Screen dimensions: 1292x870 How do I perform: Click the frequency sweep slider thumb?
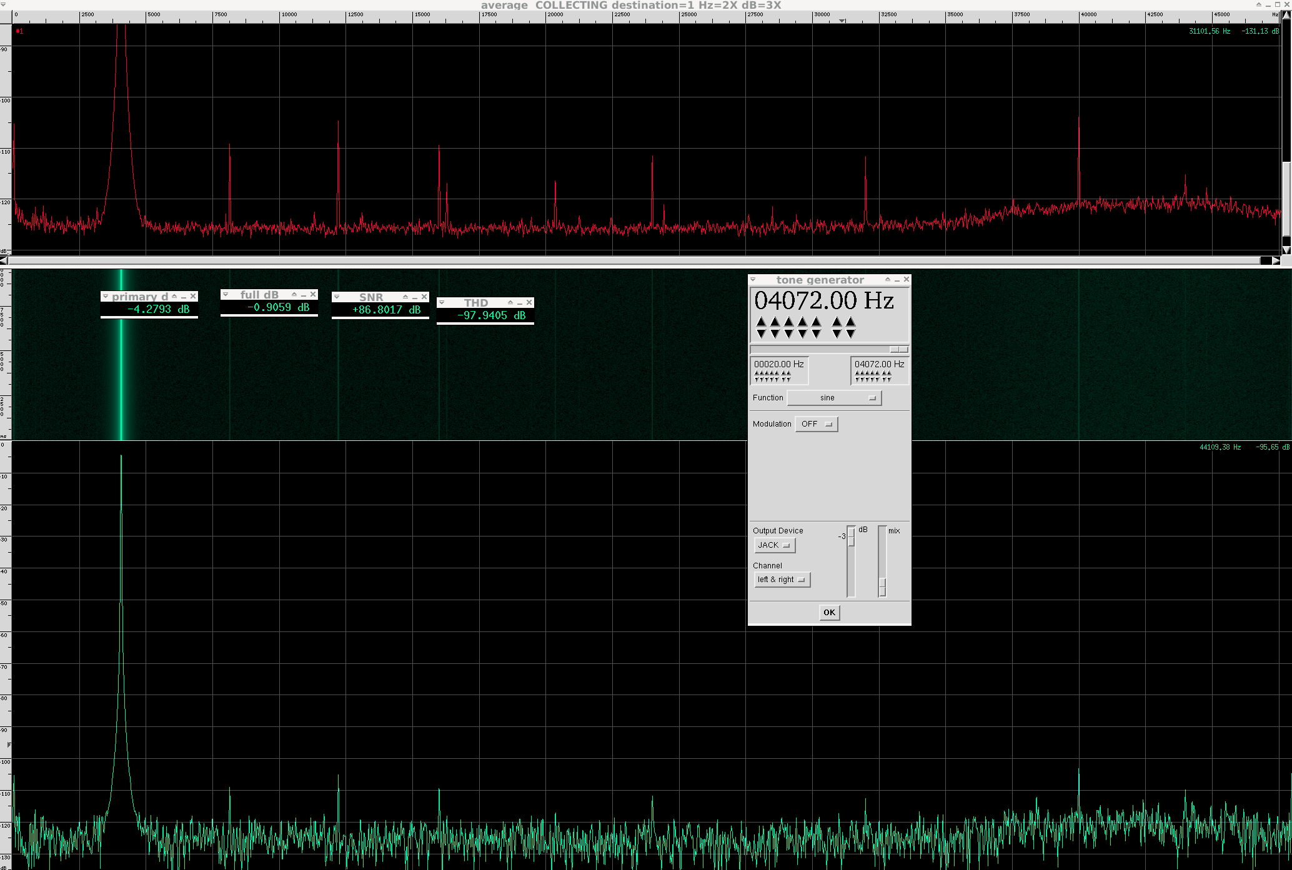pyautogui.click(x=898, y=350)
